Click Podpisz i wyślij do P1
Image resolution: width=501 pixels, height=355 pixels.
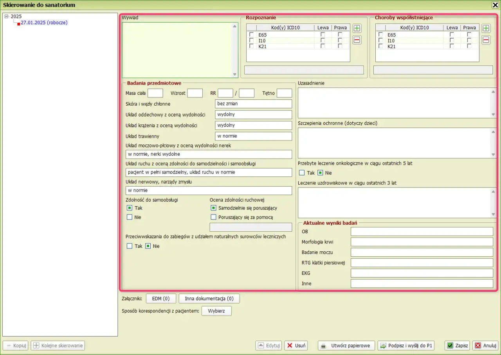click(406, 346)
